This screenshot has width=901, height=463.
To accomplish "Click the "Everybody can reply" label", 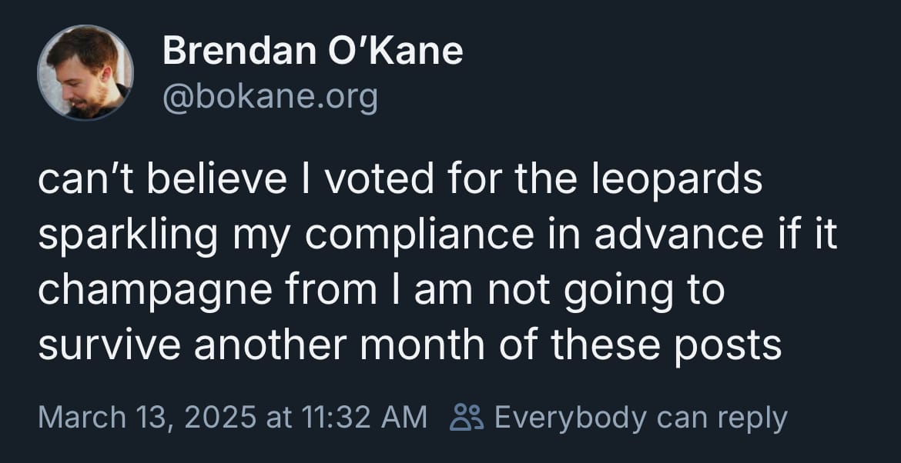I will pyautogui.click(x=640, y=418).
